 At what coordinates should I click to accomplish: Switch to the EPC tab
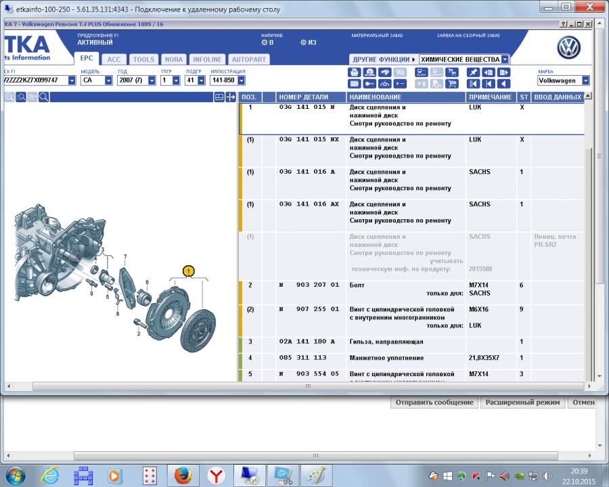pos(86,58)
